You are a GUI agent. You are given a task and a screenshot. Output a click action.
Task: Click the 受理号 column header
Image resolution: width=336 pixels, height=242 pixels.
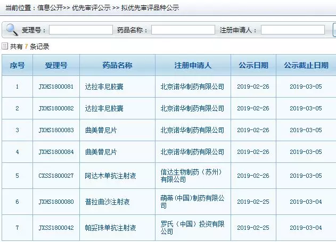56,65
